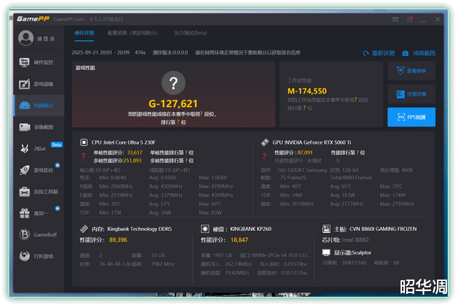
Task: Open the GamePP.com link in the title bar
Action: [69, 19]
